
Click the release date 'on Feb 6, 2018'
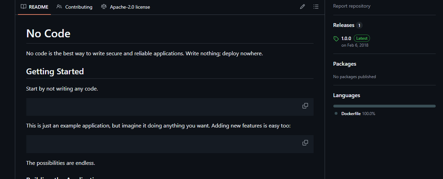coord(355,45)
